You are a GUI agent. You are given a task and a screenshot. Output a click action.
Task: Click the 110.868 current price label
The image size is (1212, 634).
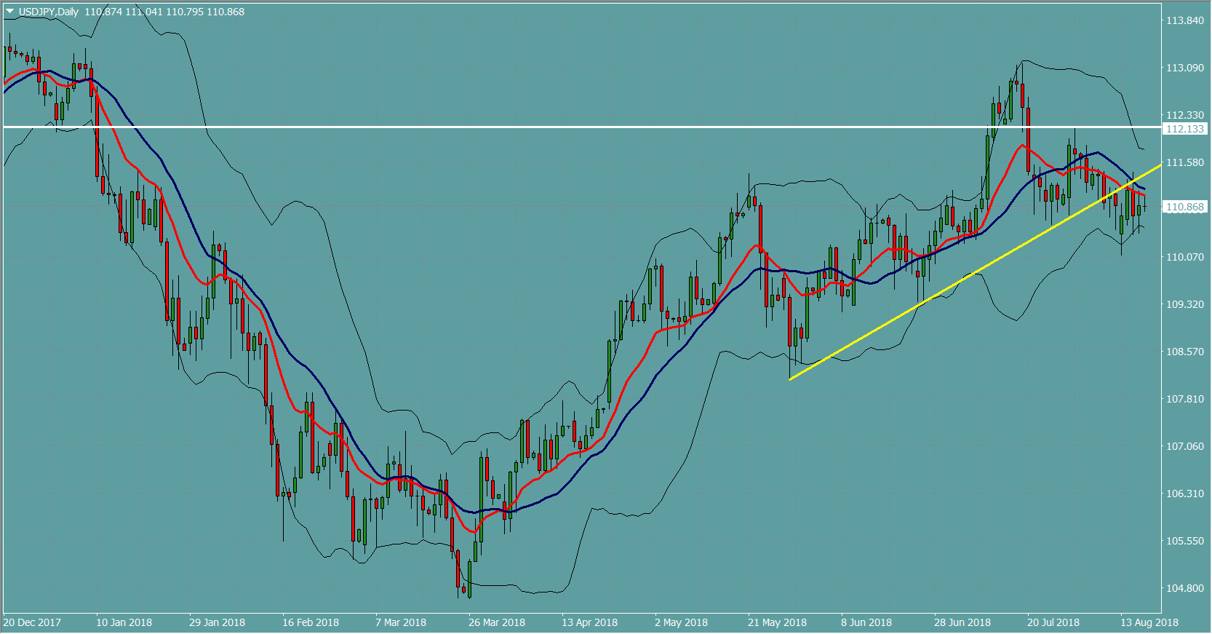(1184, 207)
